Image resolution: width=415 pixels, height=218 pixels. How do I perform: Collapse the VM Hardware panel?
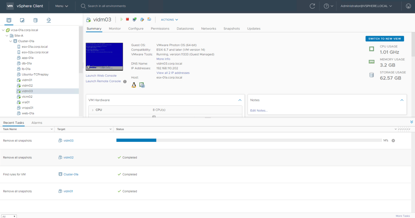point(240,100)
